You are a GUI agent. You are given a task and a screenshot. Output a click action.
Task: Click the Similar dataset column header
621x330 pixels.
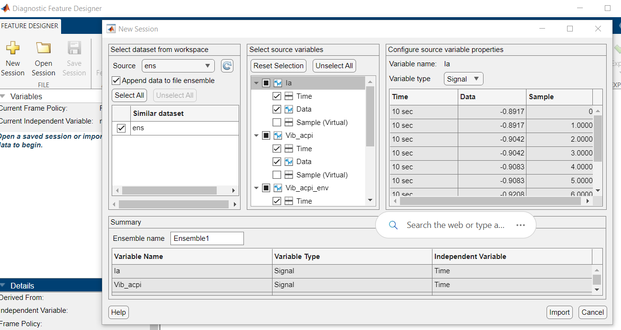(x=185, y=113)
